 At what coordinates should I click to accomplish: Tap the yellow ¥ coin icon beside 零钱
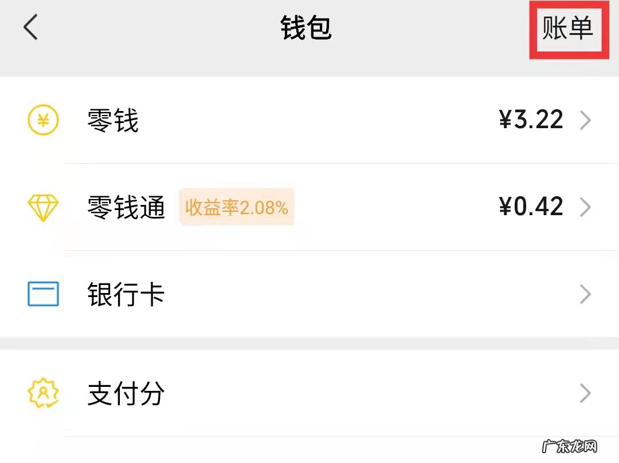coord(42,120)
